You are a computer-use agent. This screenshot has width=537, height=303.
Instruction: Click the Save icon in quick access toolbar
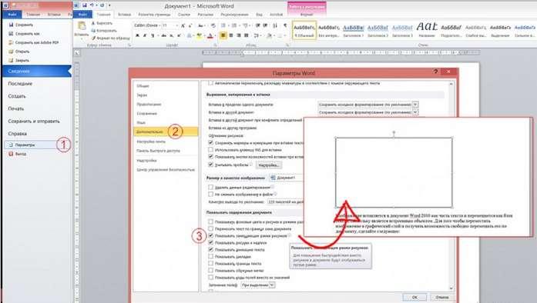click(x=84, y=5)
